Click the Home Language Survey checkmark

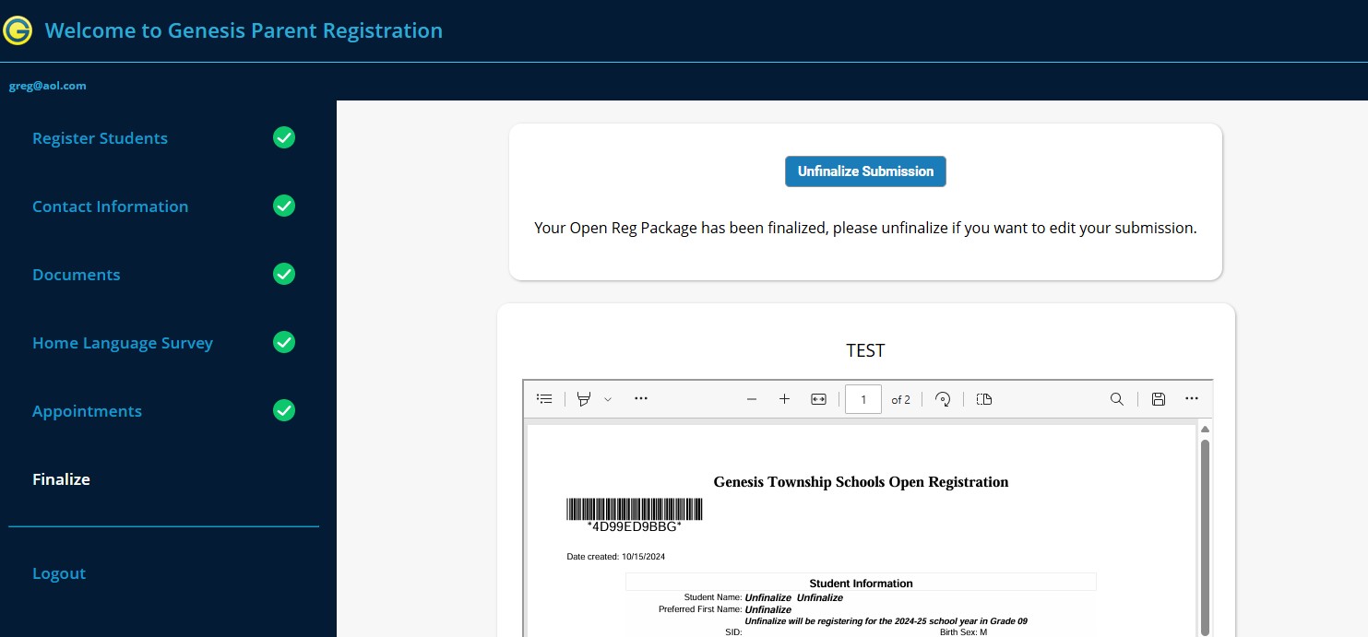(x=284, y=342)
